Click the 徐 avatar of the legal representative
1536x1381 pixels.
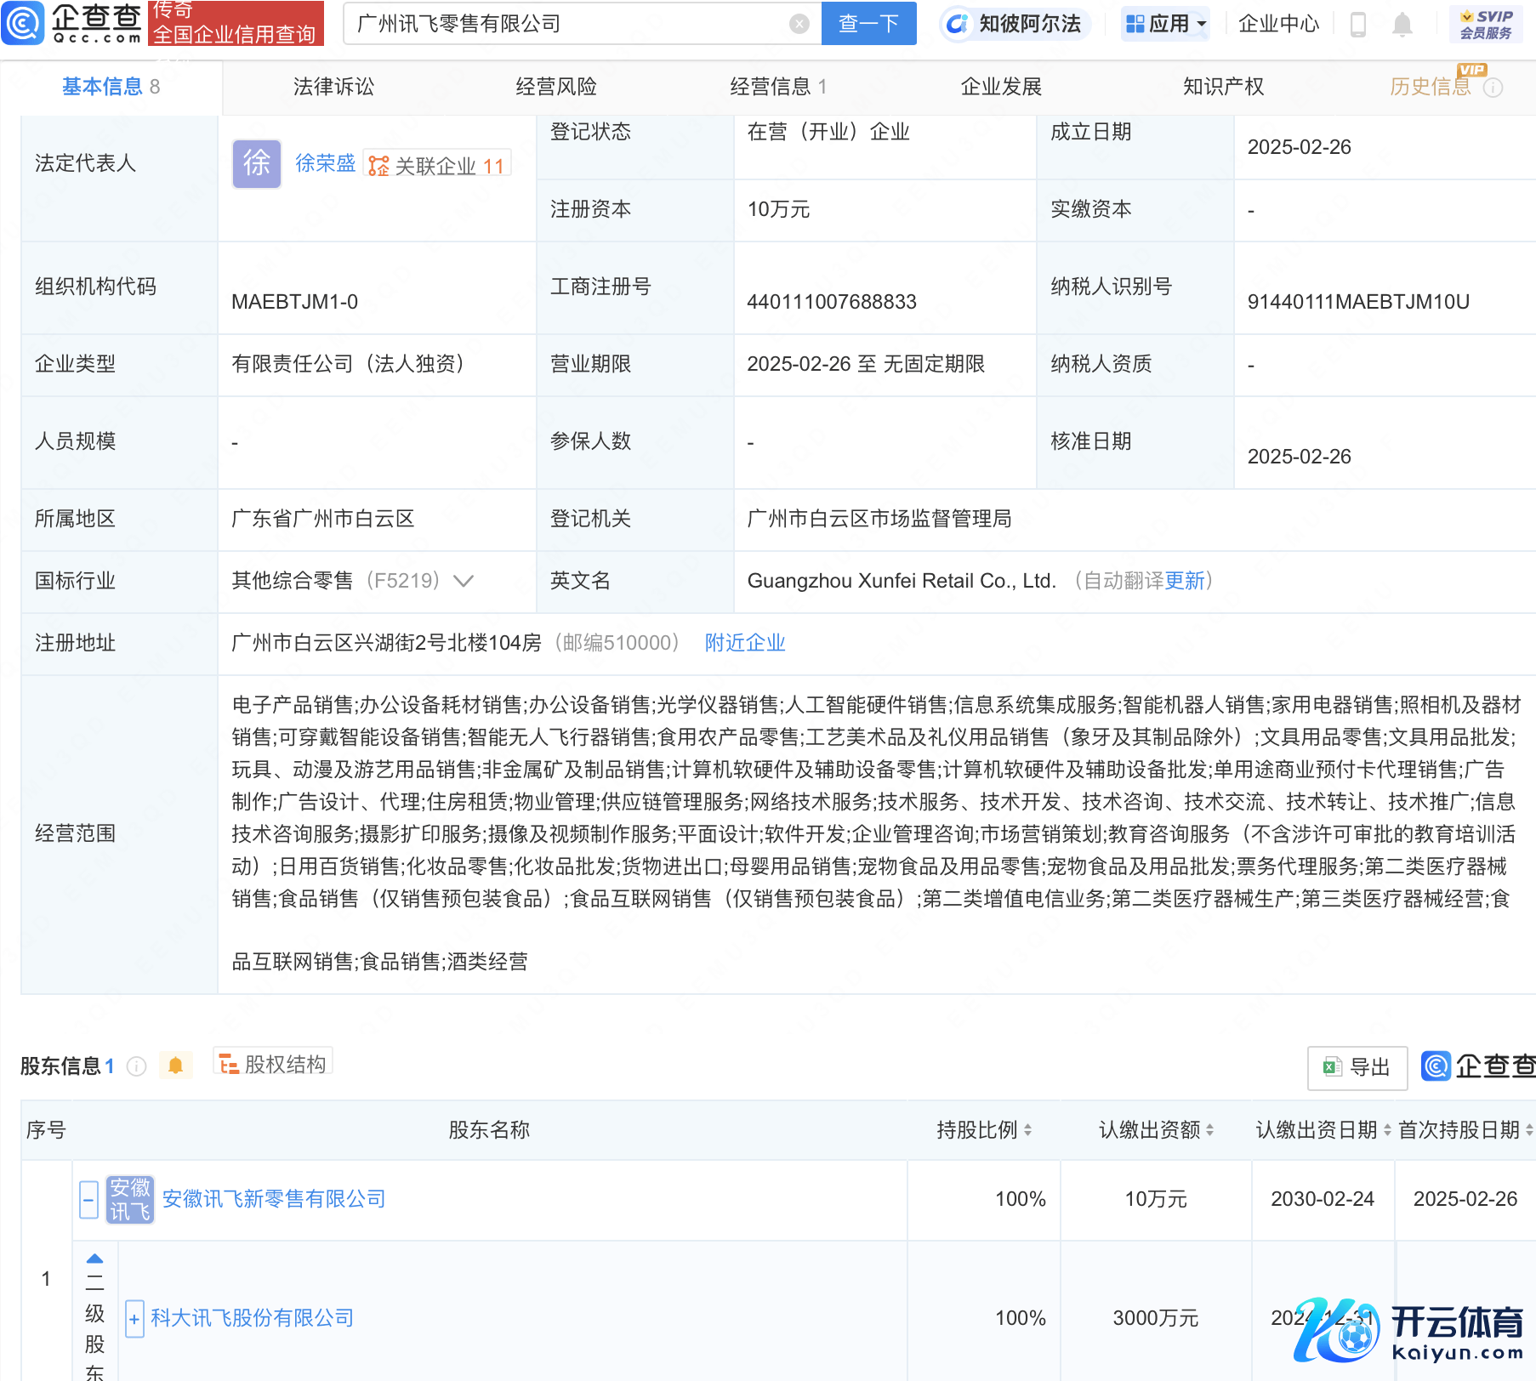256,163
